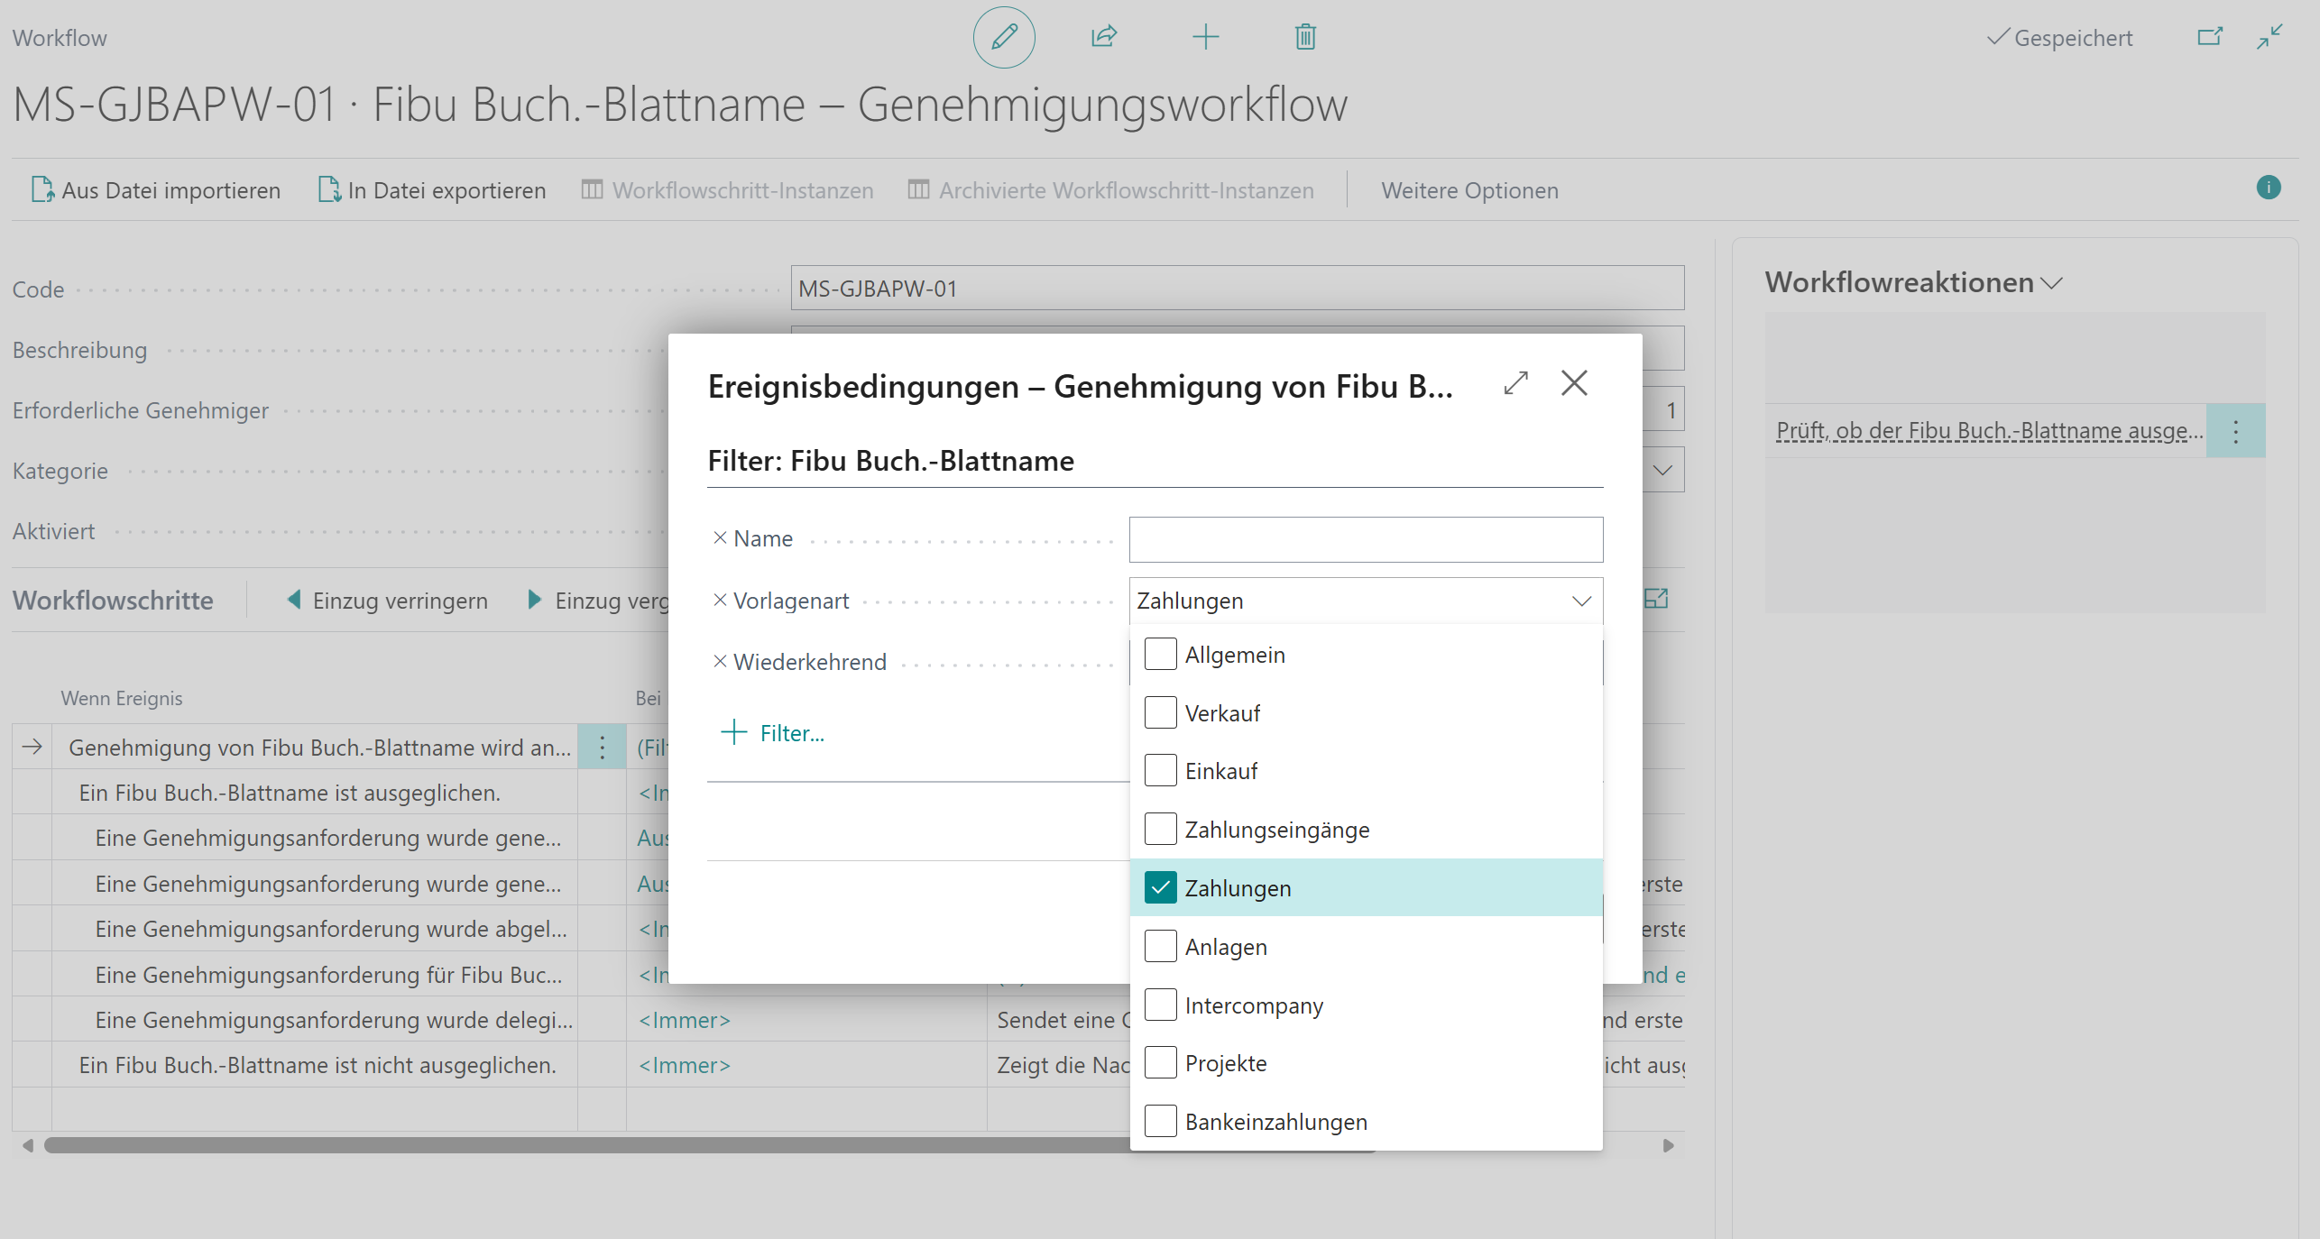
Task: Click the Workflowschritte section heading
Action: 113,601
